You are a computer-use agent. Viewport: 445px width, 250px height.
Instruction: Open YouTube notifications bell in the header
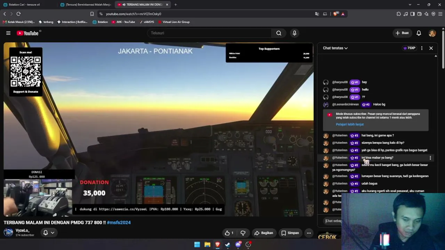pyautogui.click(x=419, y=33)
